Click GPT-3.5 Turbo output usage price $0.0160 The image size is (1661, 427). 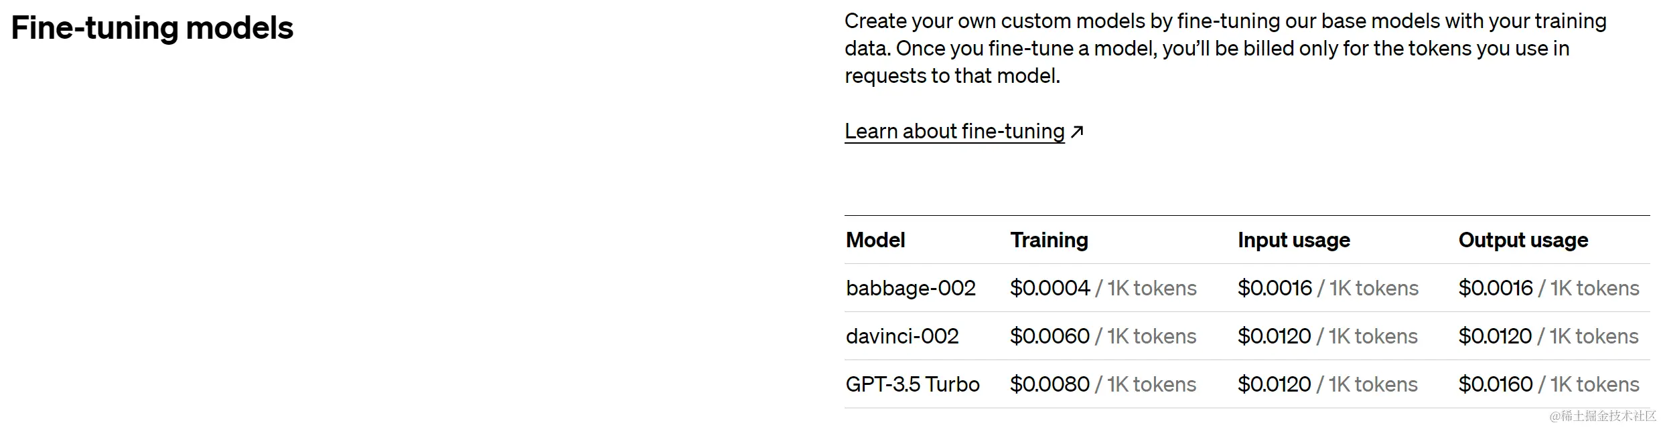pyautogui.click(x=1496, y=384)
